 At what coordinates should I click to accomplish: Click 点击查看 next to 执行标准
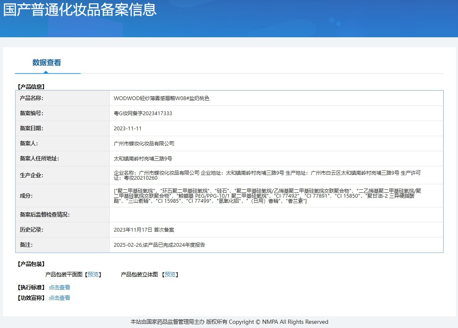click(x=59, y=287)
